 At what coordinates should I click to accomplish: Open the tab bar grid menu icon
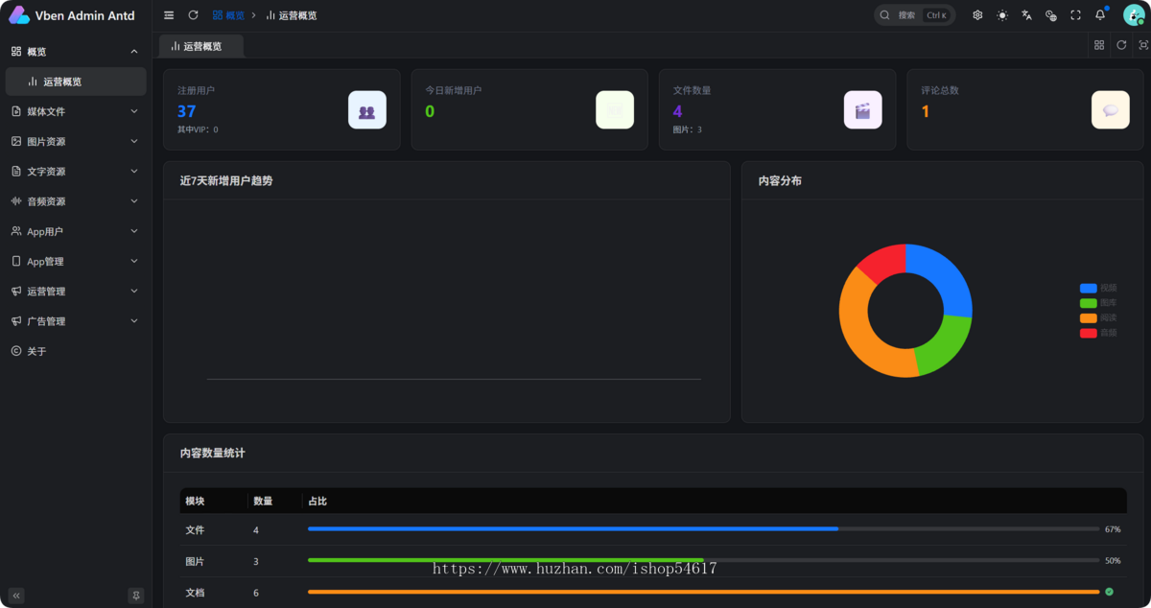coord(1099,45)
